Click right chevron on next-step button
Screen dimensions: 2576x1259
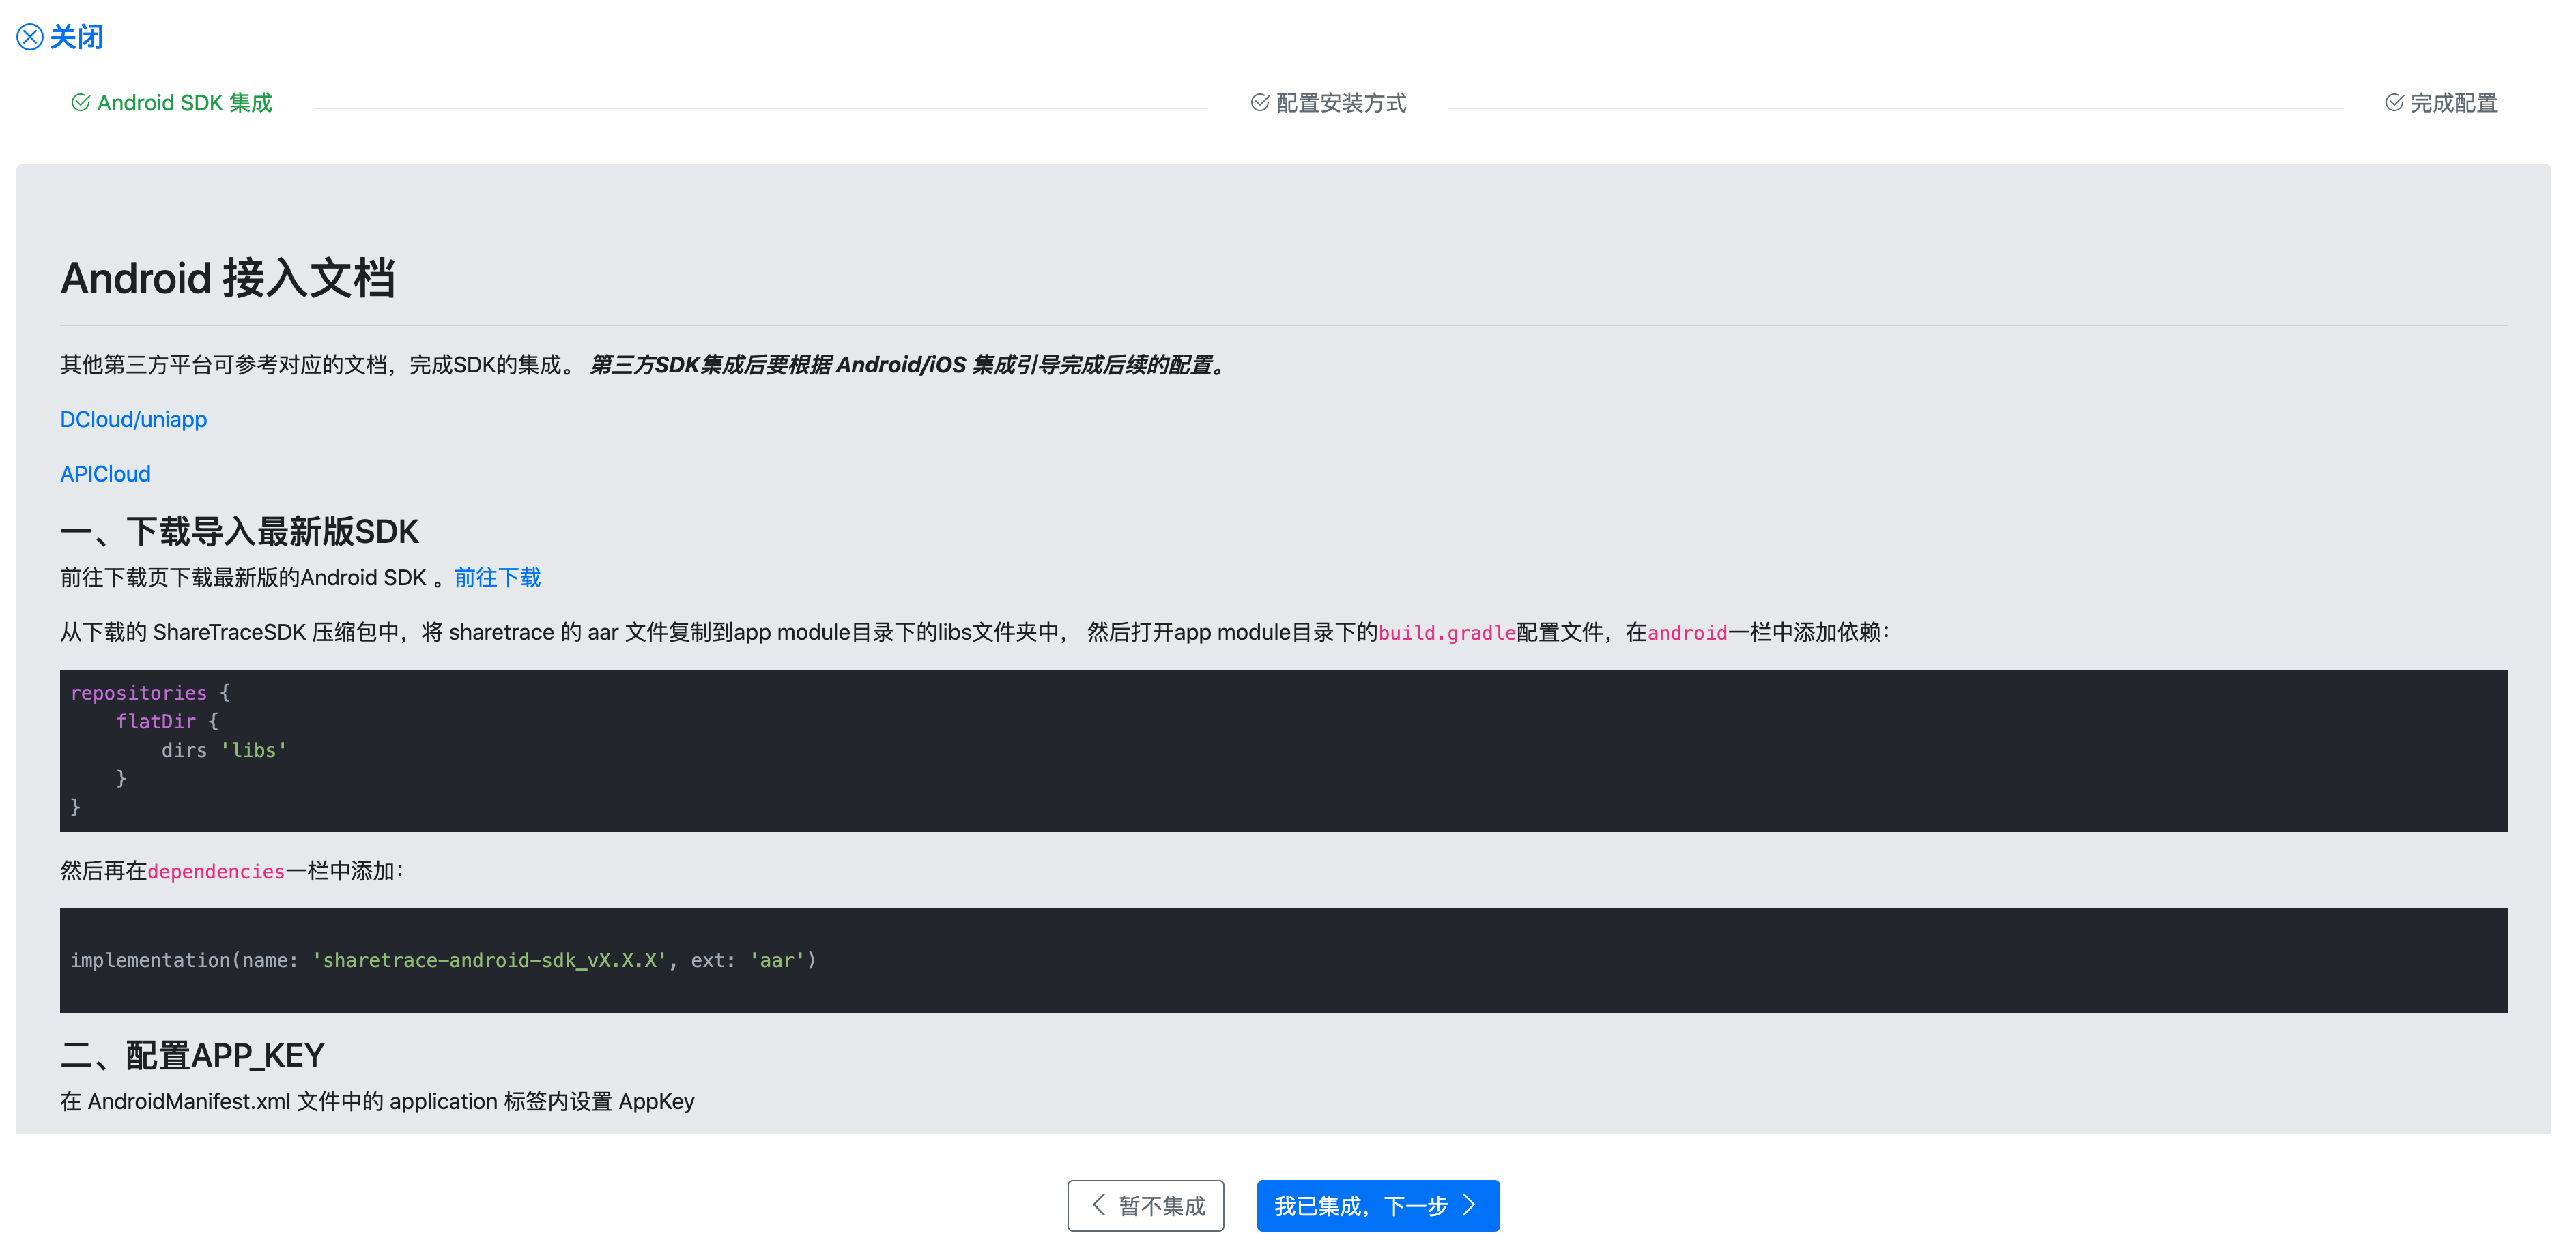tap(1468, 1205)
